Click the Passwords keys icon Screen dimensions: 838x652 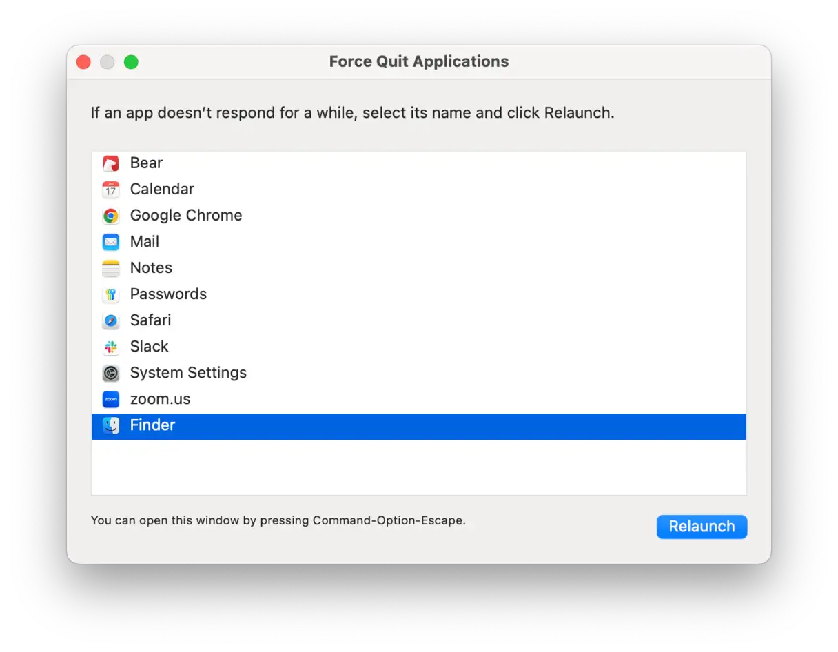point(111,294)
